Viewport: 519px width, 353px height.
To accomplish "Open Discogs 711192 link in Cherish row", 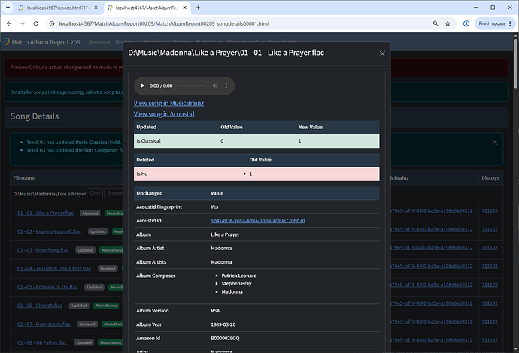I will [490, 303].
